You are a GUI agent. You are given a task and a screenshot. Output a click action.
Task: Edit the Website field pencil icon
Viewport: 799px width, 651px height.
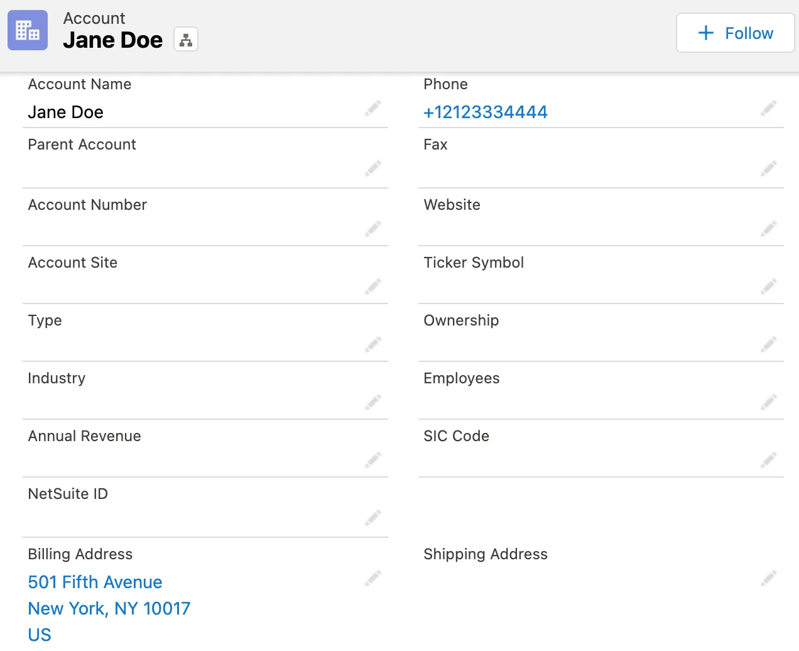click(768, 229)
